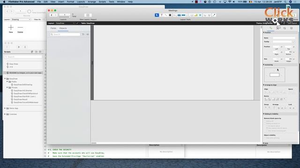
Task: Select the Rectangle shape tool in Layout Tools
Action: pyautogui.click(x=170, y=15)
